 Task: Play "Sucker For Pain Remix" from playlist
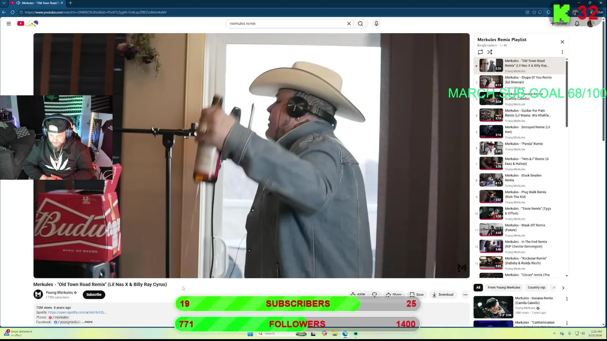coord(519,115)
